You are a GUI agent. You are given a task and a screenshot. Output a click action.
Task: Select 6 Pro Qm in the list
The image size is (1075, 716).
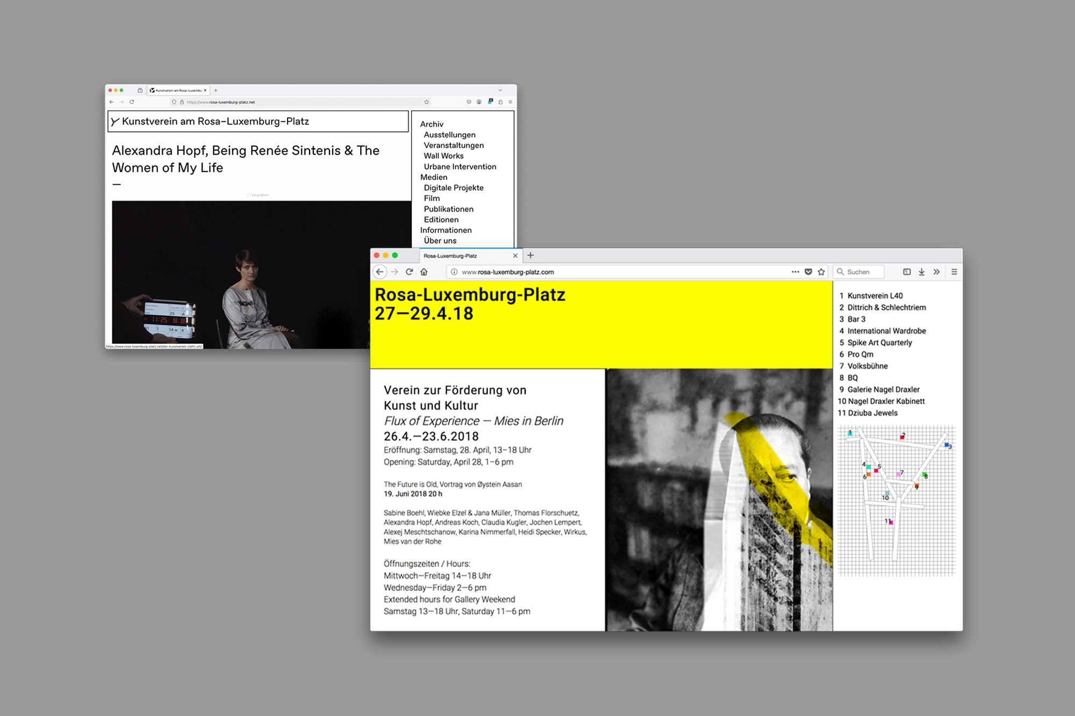856,355
